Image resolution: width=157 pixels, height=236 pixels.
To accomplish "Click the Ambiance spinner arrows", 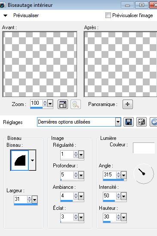I will tap(76, 196).
